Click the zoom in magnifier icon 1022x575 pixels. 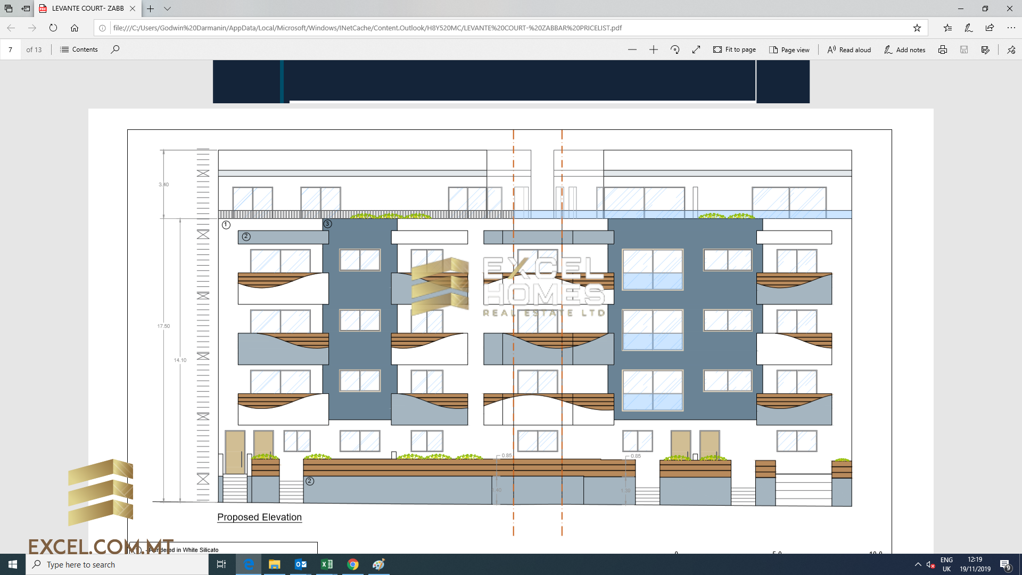click(652, 49)
